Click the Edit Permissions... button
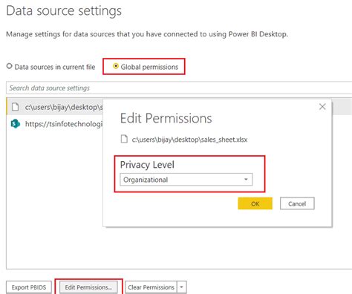Screen dimensions: 352x294 click(88, 287)
